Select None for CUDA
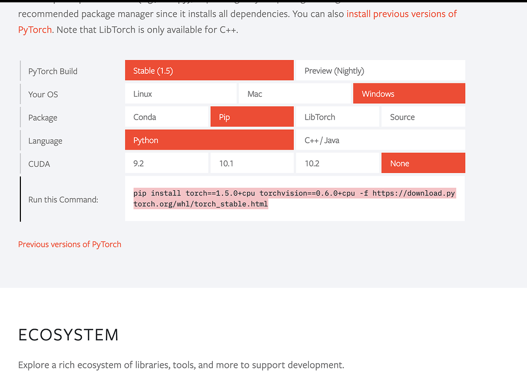Image resolution: width=527 pixels, height=376 pixels. [423, 163]
